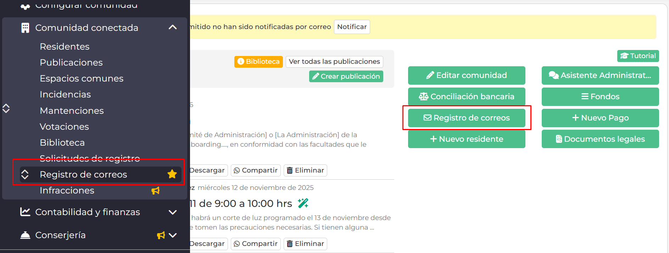This screenshot has height=253, width=669.
Task: Click the Conciliación bancaria button
Action: tap(467, 96)
